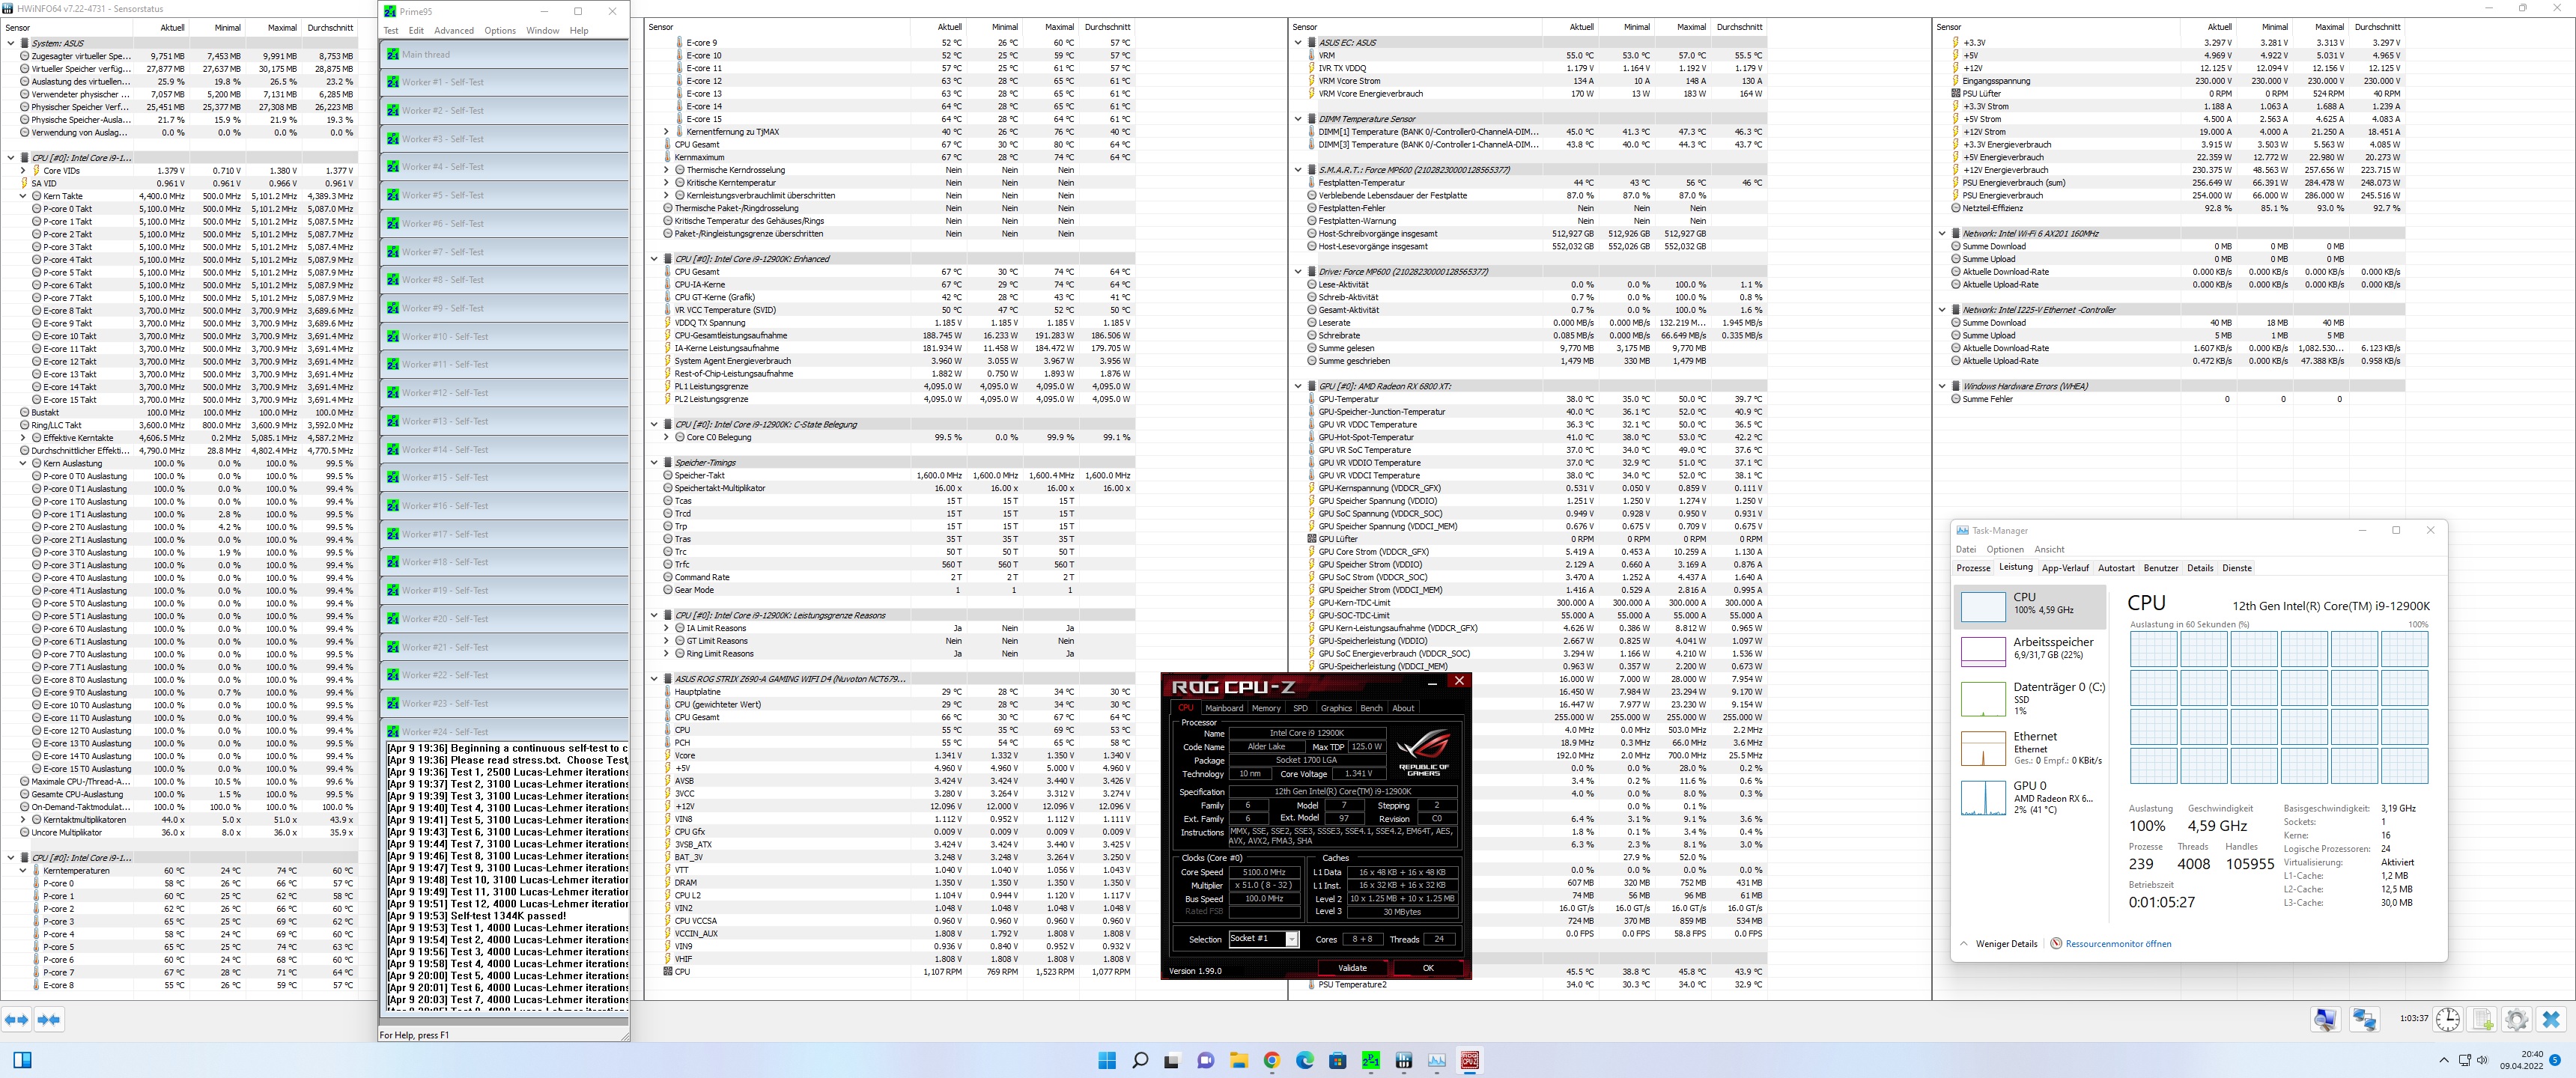Open Task Manager App-Verlauf tab
Viewport: 2576px width, 1078px height.
pyautogui.click(x=2065, y=568)
